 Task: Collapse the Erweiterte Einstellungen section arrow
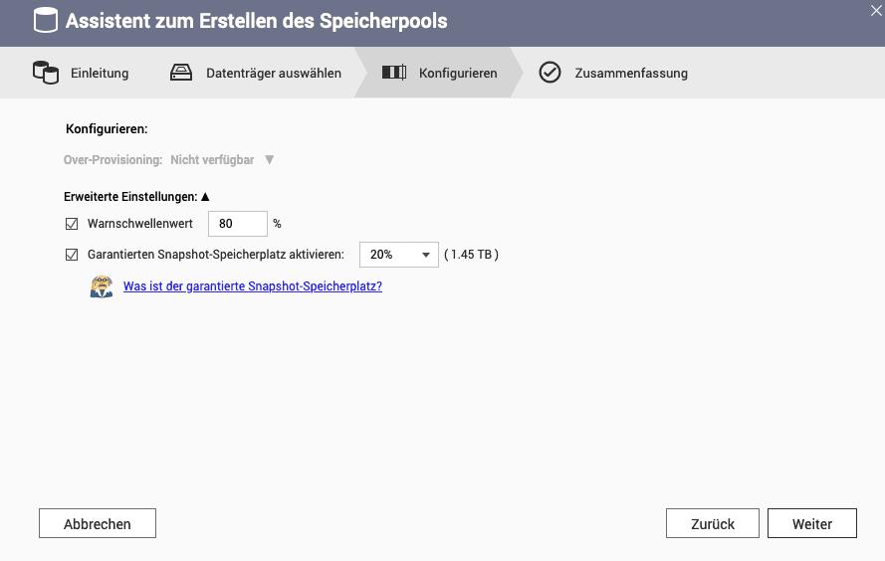click(205, 197)
